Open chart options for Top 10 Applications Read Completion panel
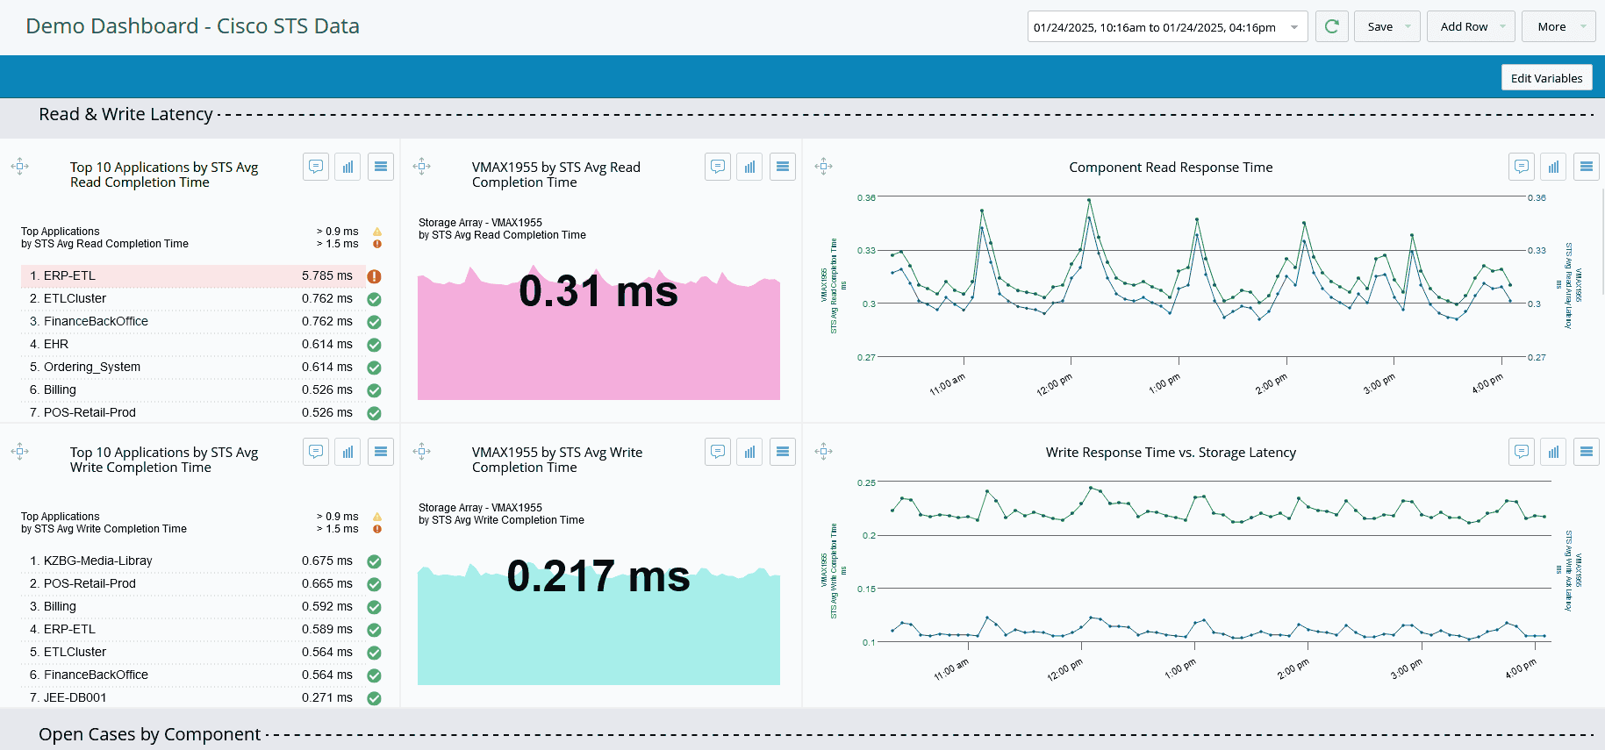 point(348,167)
